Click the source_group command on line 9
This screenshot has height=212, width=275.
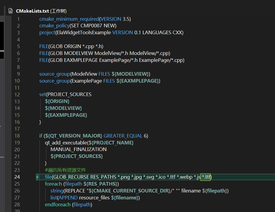(54, 74)
